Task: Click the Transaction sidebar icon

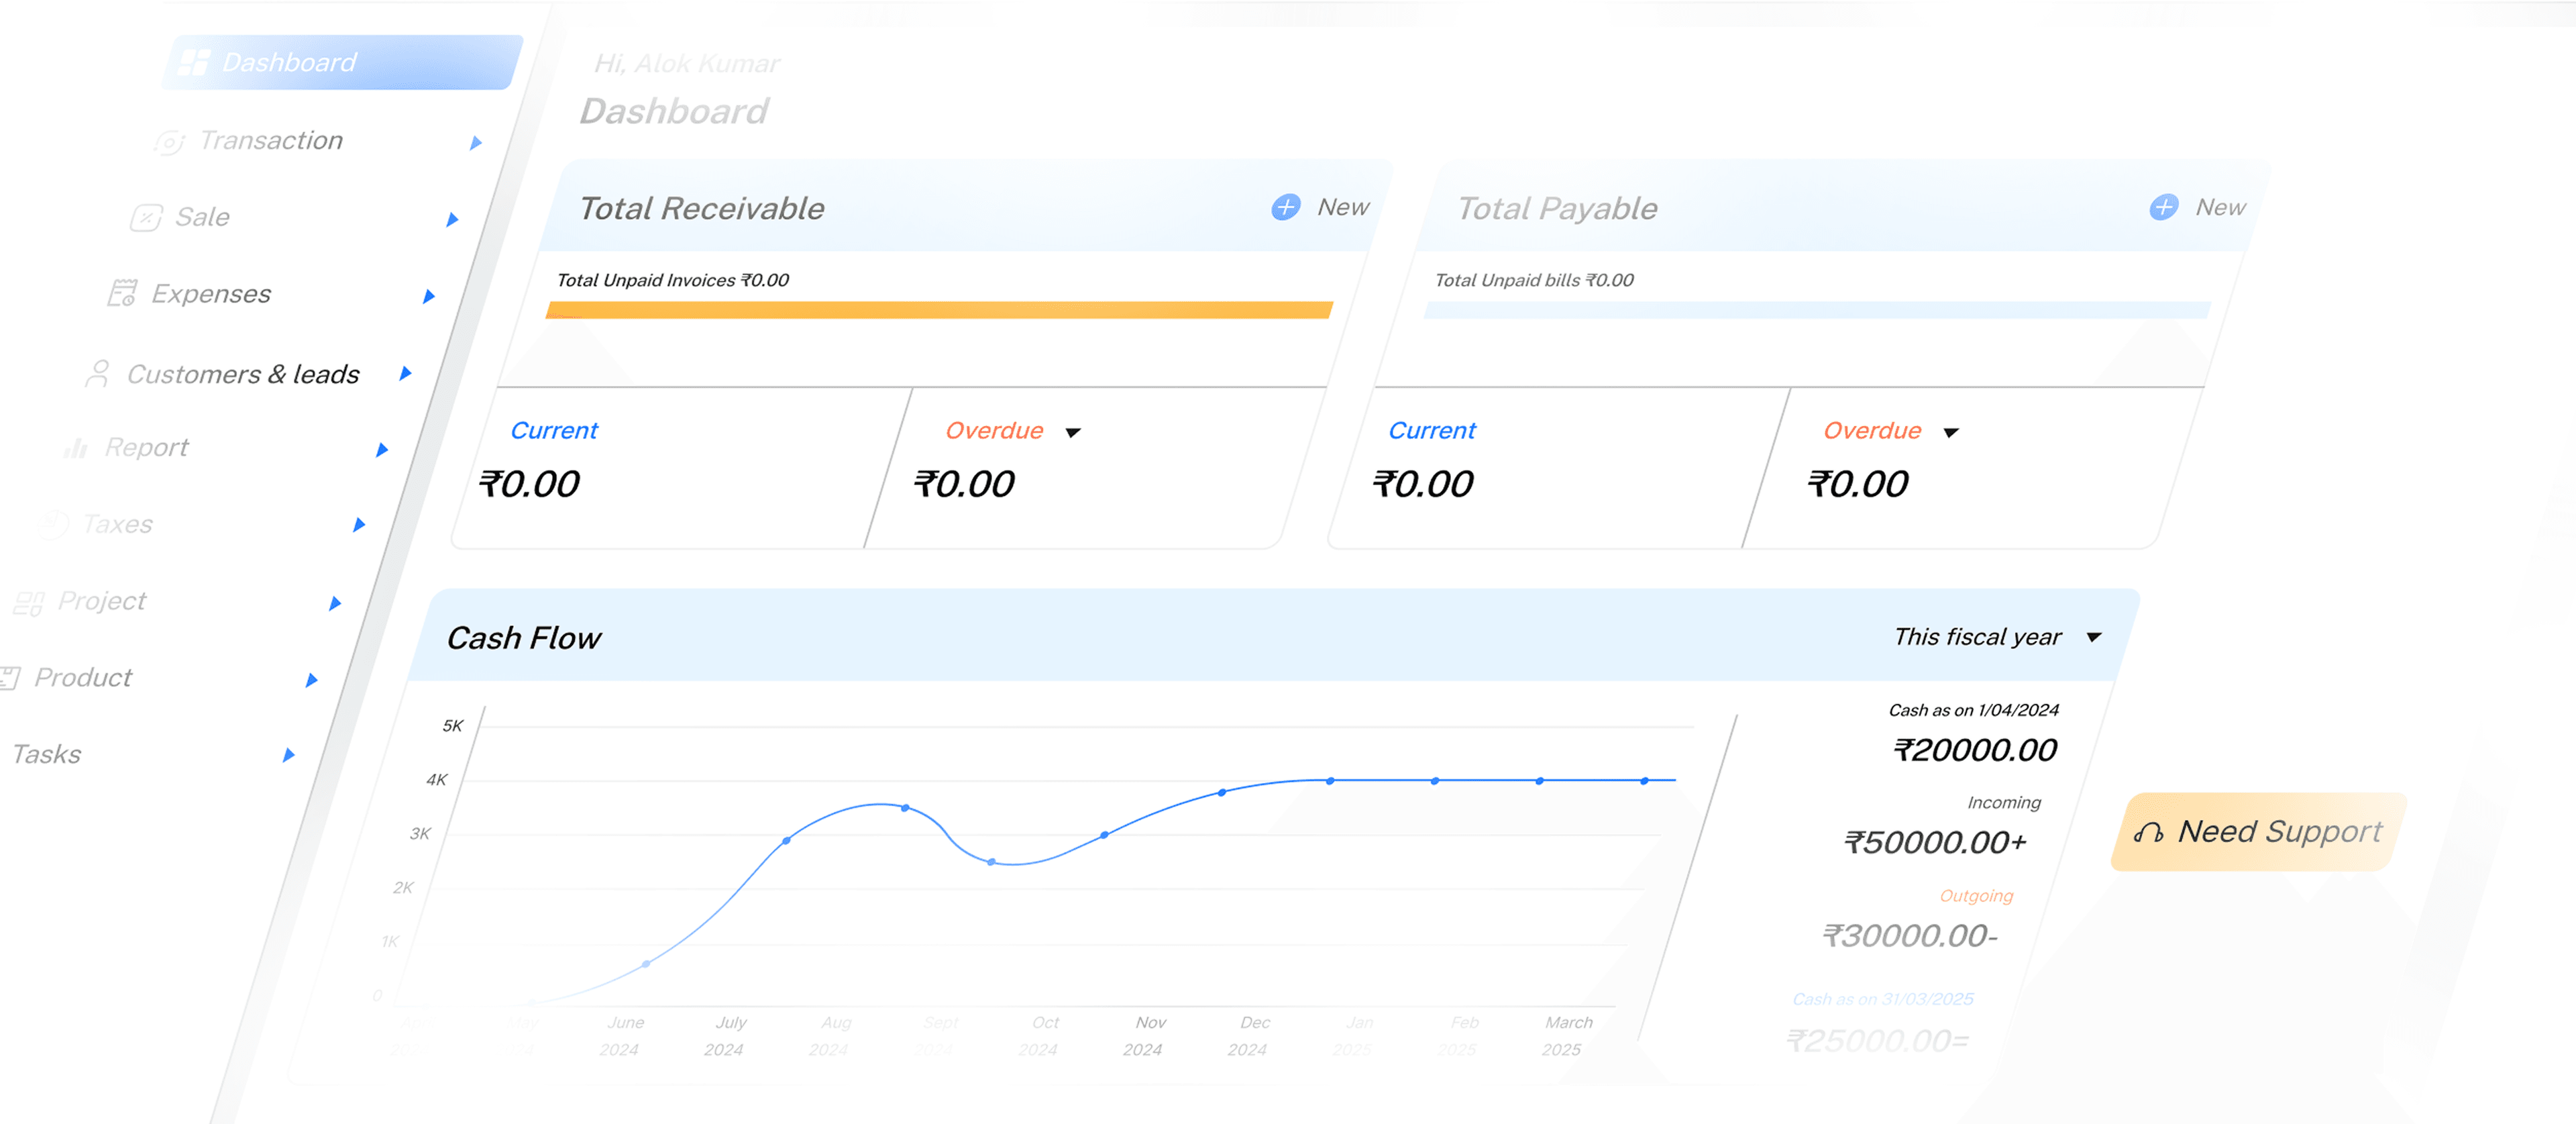Action: click(x=169, y=142)
